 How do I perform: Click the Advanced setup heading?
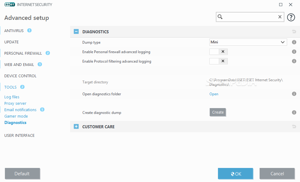point(27,18)
